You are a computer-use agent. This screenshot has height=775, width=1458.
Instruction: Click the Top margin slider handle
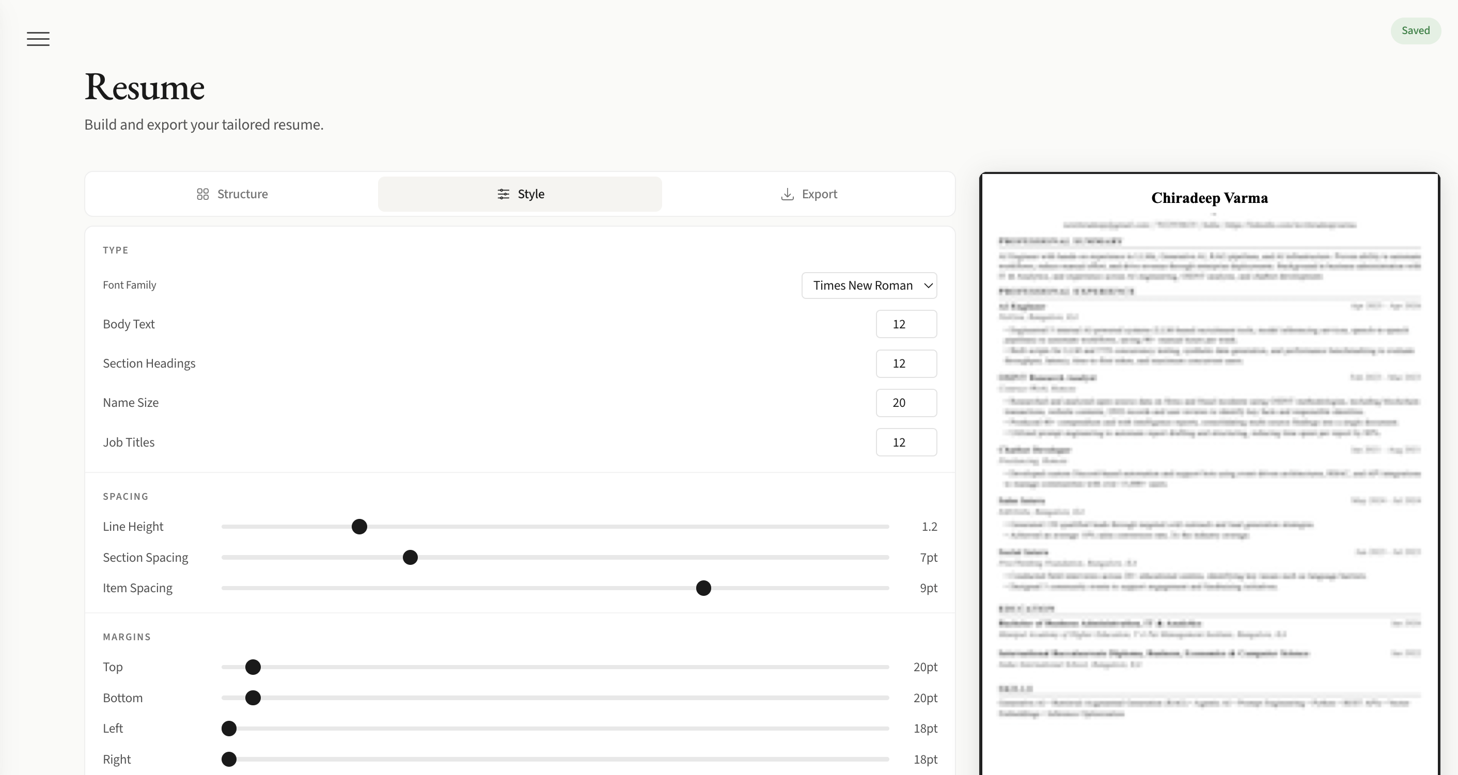click(253, 667)
